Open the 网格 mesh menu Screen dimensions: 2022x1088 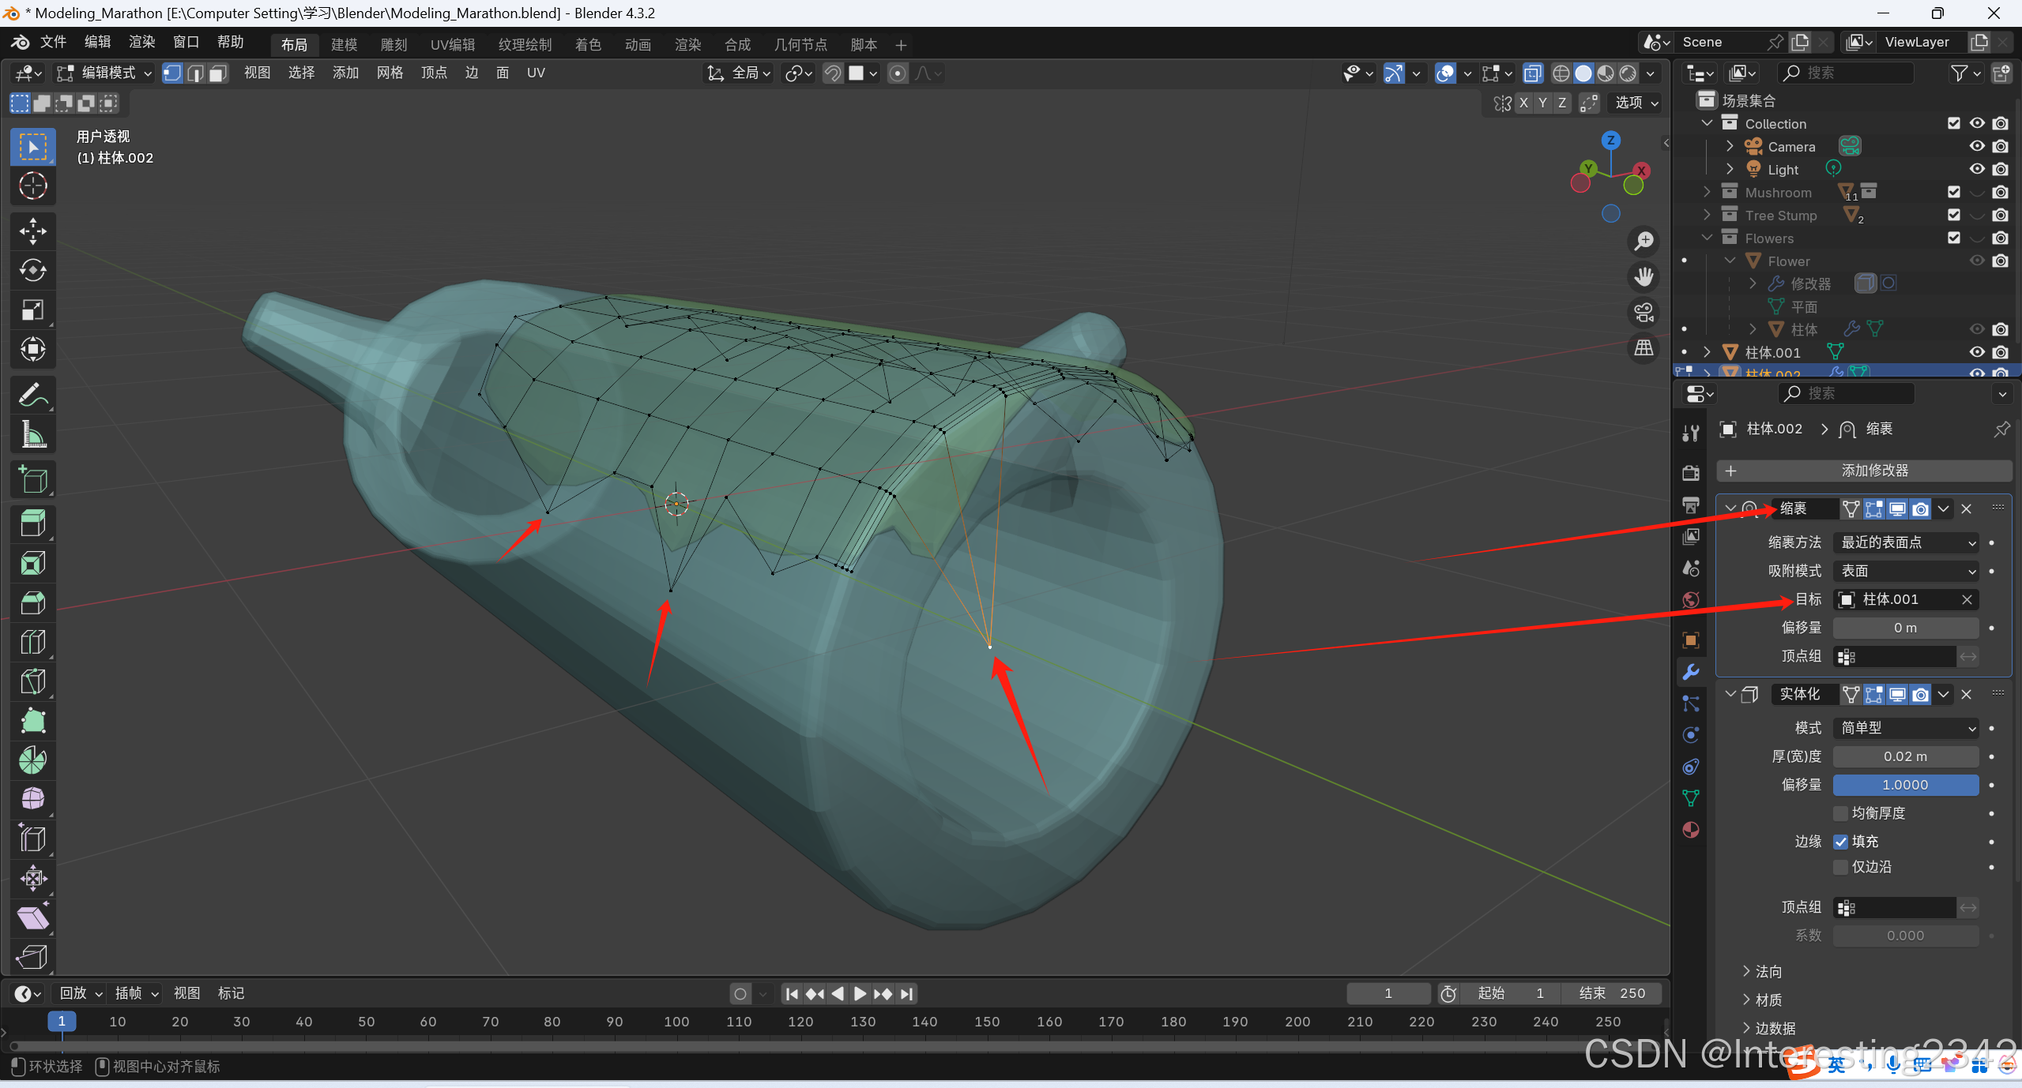(x=390, y=73)
